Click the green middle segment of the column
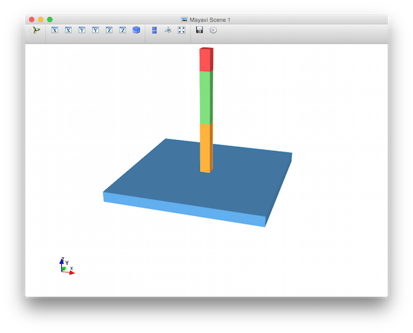 [206, 97]
